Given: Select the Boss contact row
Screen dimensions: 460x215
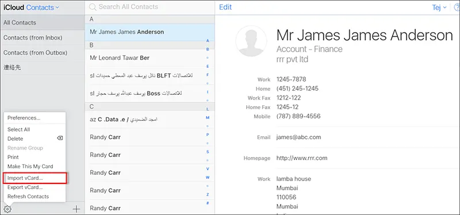Looking at the screenshot, I should click(x=150, y=93).
